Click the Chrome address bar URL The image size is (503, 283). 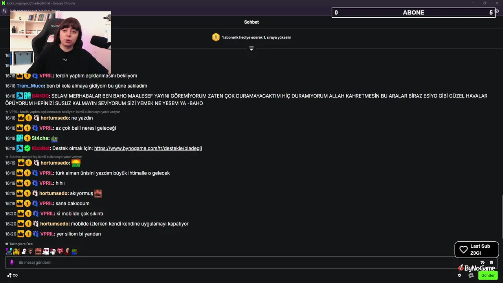pyautogui.click(x=35, y=11)
